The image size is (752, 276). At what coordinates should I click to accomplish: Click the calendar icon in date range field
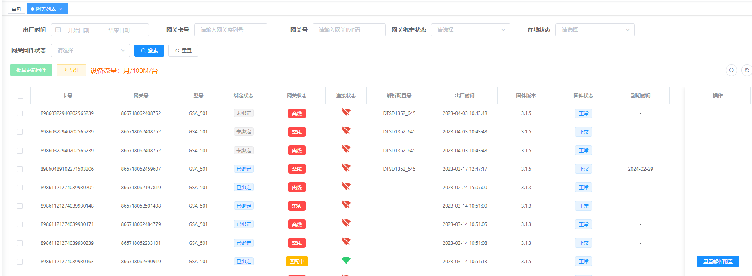point(58,30)
